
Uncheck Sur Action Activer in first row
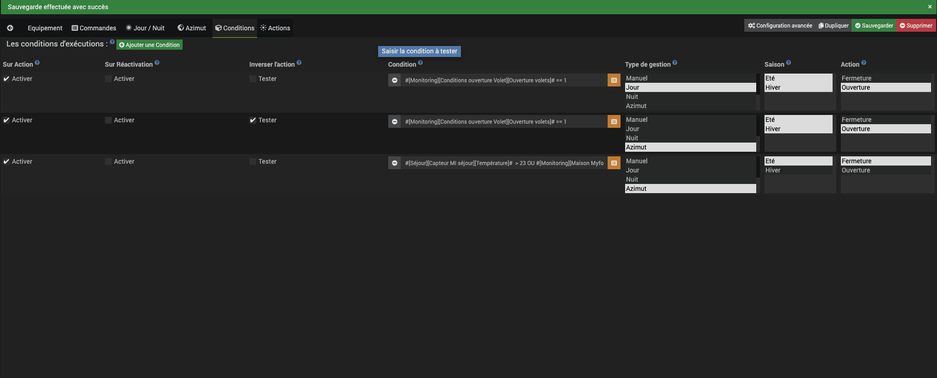6,79
